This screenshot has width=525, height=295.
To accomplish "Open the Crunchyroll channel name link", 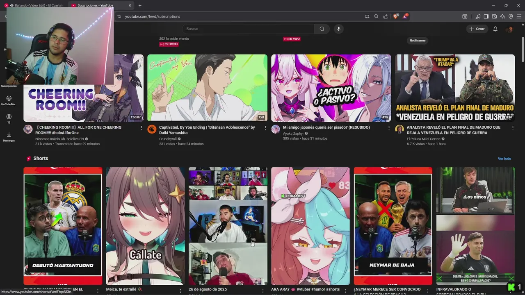I will 168,139.
